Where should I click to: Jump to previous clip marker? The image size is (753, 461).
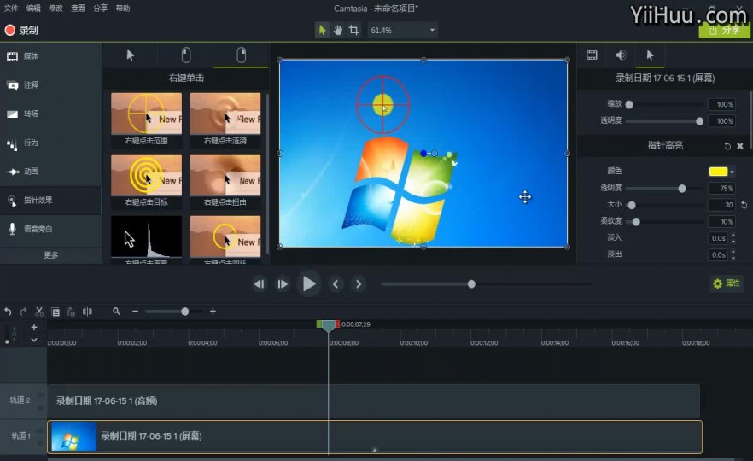(x=336, y=283)
